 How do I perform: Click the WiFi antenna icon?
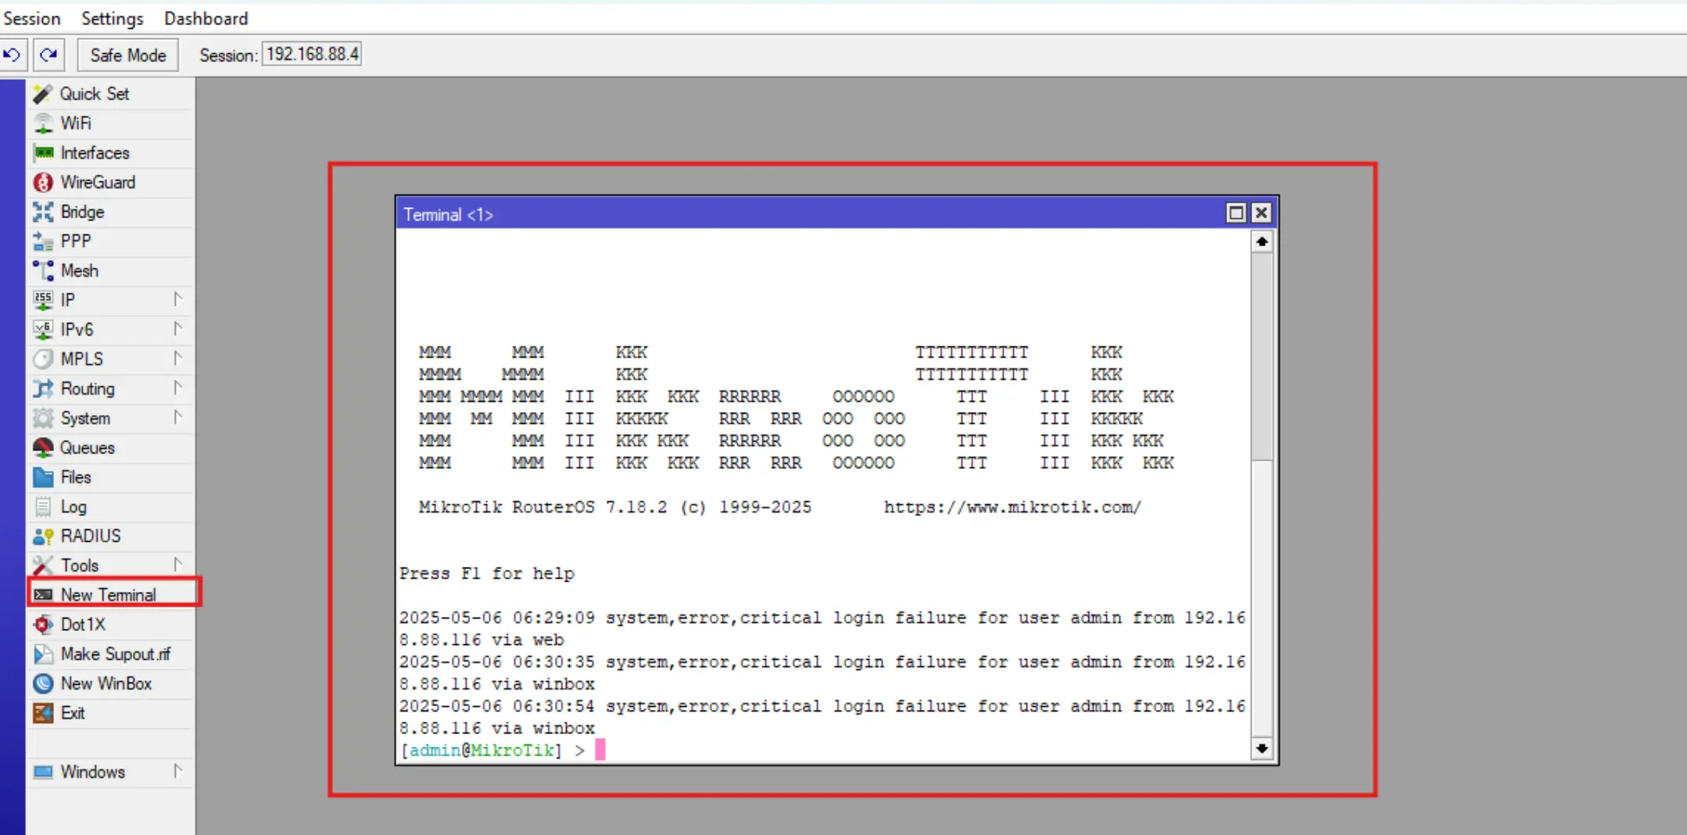coord(43,124)
